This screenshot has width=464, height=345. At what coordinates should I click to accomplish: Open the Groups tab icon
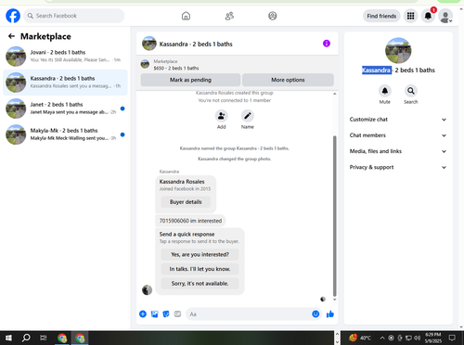[x=273, y=16]
